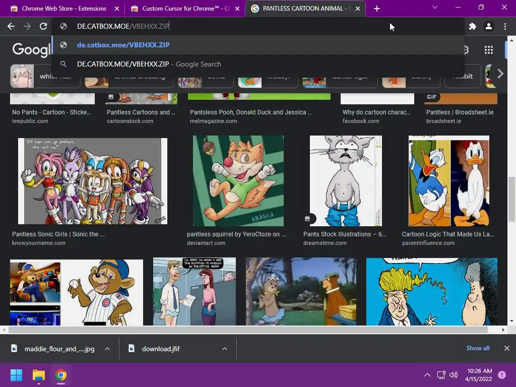Click the teepublic.com source text

click(30, 121)
